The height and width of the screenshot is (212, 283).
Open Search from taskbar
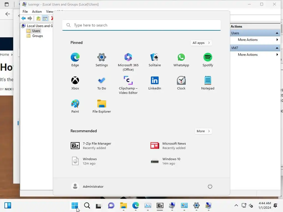pos(87,205)
